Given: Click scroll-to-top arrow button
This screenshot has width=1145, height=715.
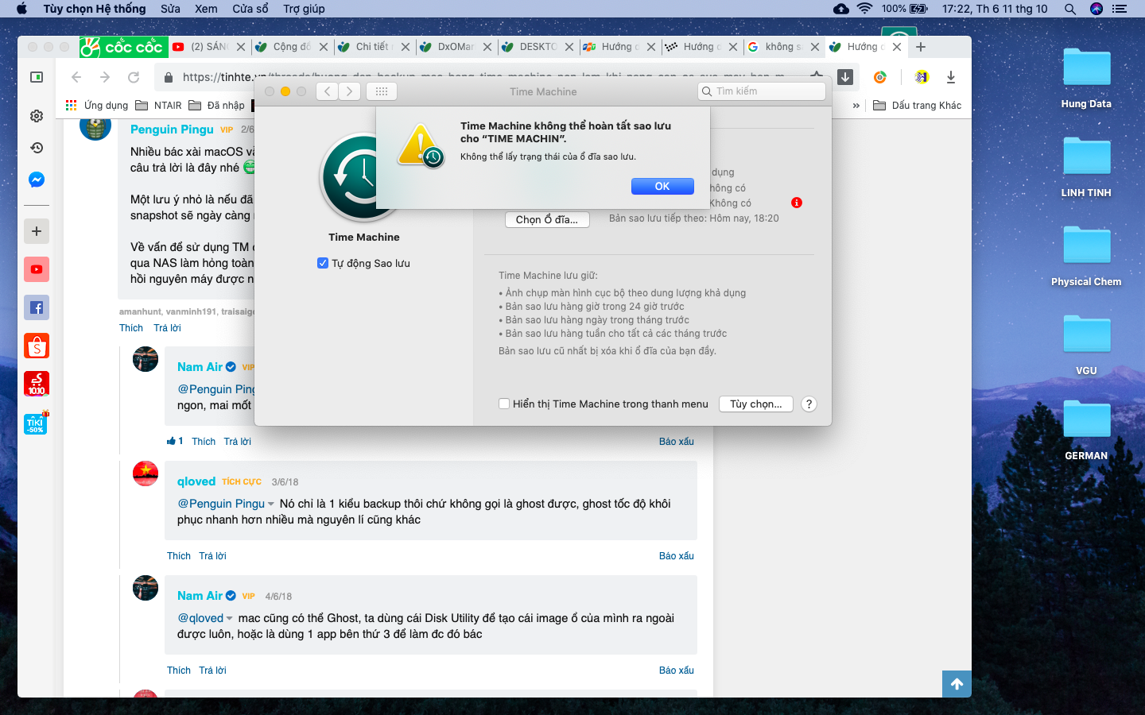Looking at the screenshot, I should tap(957, 684).
